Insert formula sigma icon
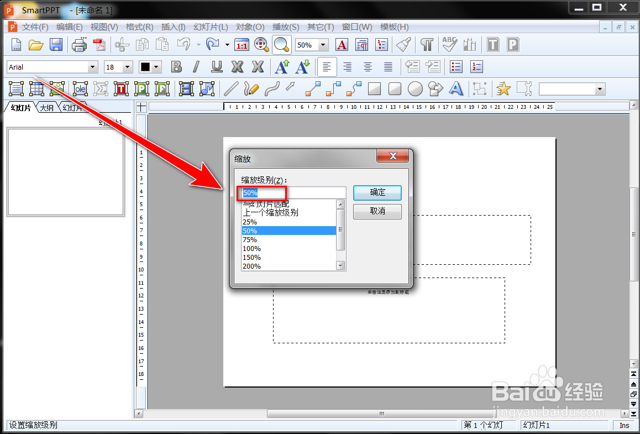The width and height of the screenshot is (640, 434). (101, 88)
